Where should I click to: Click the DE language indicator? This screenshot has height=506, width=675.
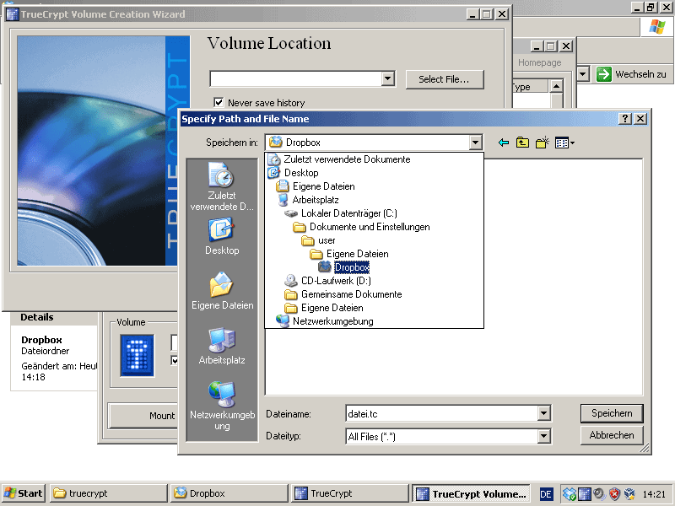[x=546, y=494]
